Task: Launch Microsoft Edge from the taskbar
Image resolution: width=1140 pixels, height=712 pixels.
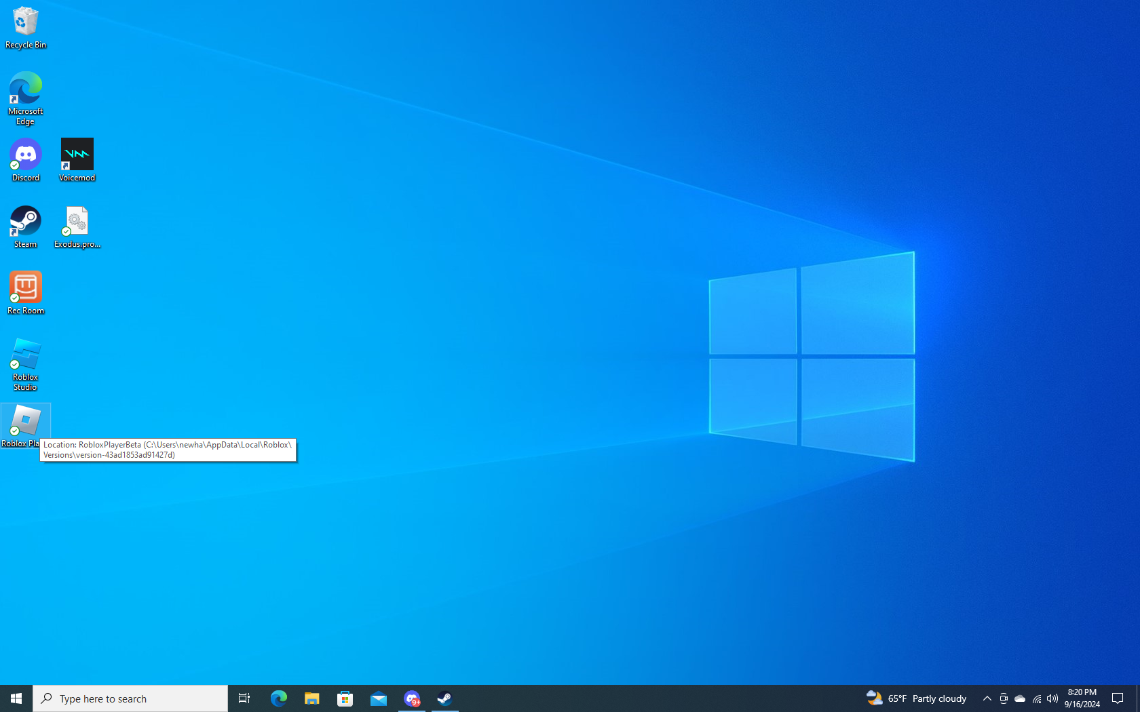Action: pos(278,698)
